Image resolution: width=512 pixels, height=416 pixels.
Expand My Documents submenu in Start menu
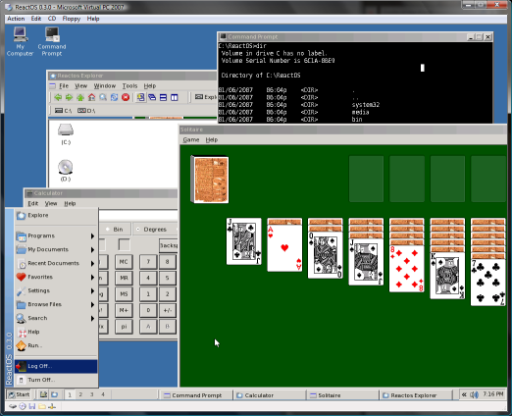56,249
